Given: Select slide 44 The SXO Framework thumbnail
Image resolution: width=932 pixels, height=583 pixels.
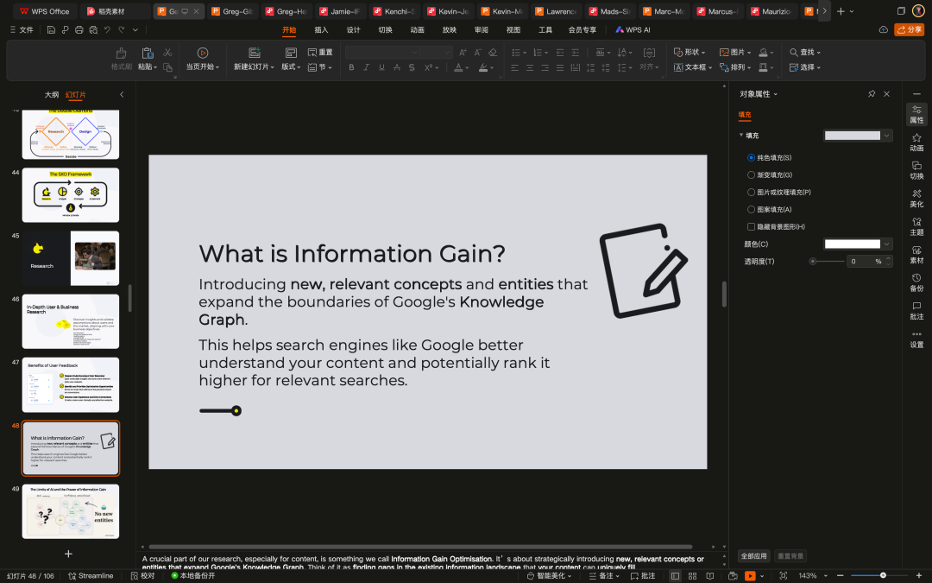Looking at the screenshot, I should pos(70,195).
